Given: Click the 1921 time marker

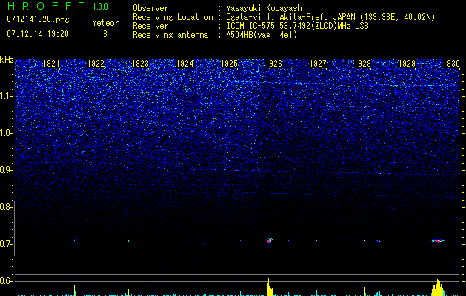Looking at the screenshot, I should point(51,64).
